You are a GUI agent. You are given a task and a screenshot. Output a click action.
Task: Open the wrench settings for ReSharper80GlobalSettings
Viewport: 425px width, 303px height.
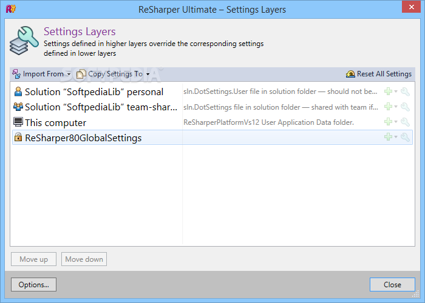pos(405,137)
